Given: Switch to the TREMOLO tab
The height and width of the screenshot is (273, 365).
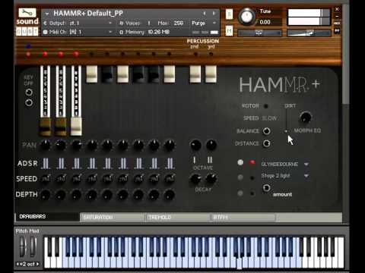Looking at the screenshot, I should [x=178, y=218].
